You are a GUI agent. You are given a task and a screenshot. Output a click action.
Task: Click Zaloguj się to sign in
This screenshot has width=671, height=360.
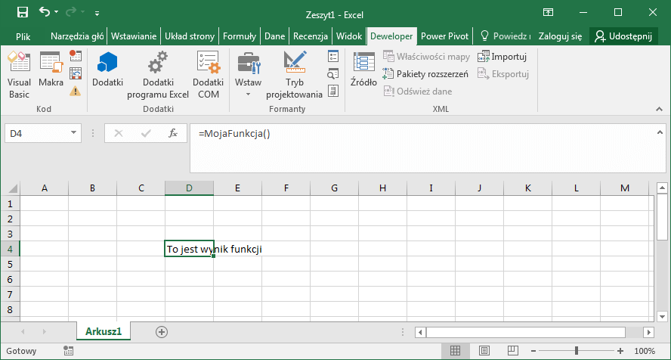click(x=560, y=36)
